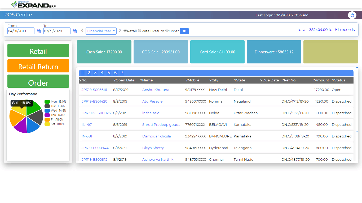The height and width of the screenshot is (203, 362).
Task: Click inside the From date input field
Action: point(21,31)
